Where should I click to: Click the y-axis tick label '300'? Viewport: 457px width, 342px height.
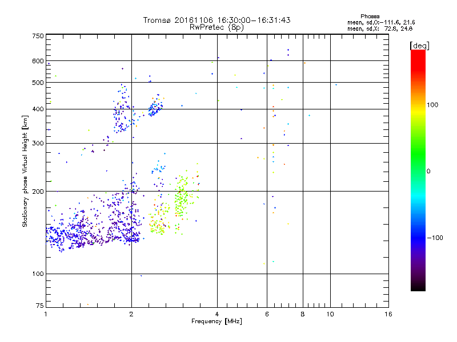(x=38, y=144)
